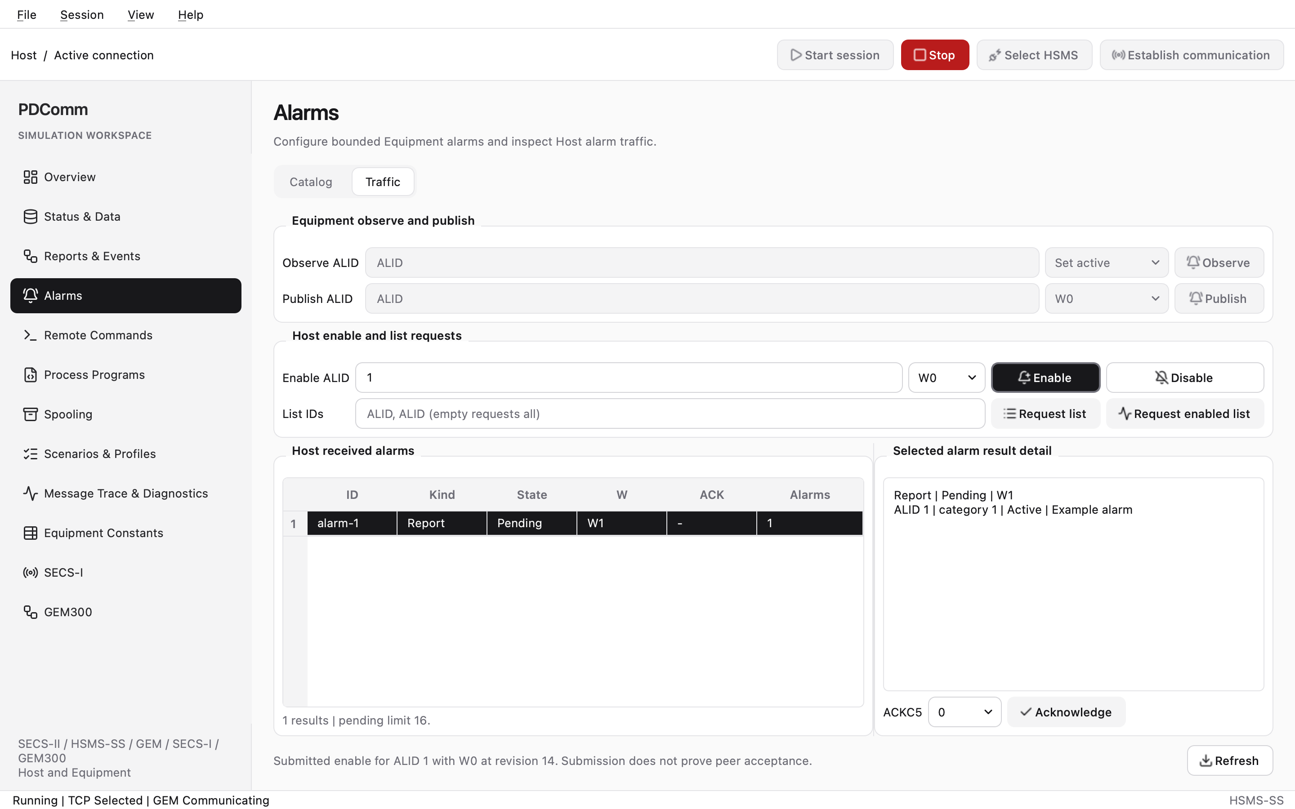Open Equipment Constants page
Screen dimensions: 1295x809
coord(126,533)
